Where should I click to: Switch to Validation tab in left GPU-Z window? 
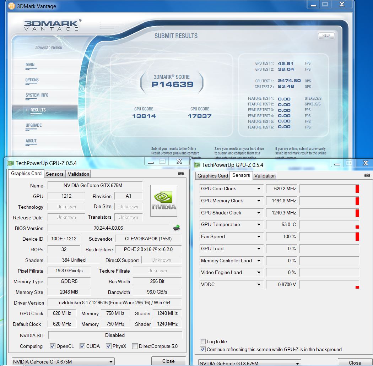tap(79, 174)
